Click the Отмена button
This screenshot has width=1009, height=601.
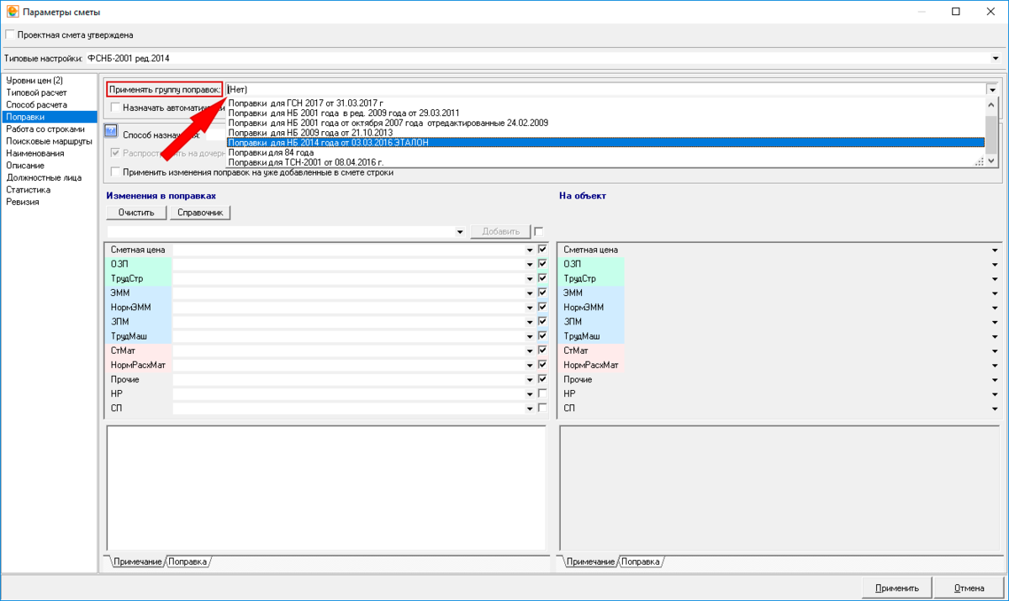[969, 588]
